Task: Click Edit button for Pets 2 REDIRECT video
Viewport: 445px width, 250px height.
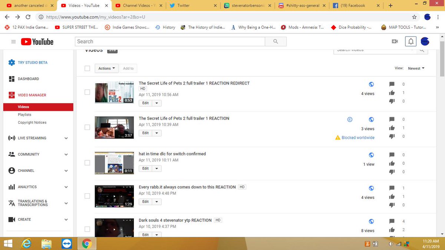Action: (x=145, y=103)
